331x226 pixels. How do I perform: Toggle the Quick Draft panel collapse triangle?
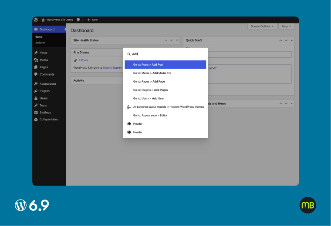[x=291, y=40]
